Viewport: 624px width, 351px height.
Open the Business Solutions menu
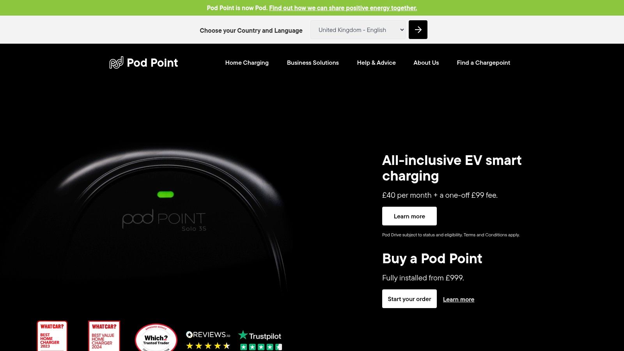(x=313, y=63)
